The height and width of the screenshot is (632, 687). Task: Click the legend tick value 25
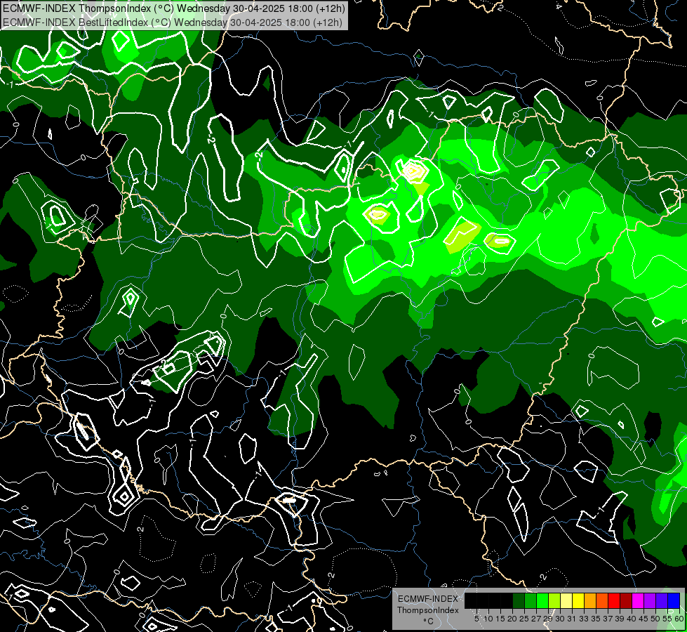click(x=524, y=619)
